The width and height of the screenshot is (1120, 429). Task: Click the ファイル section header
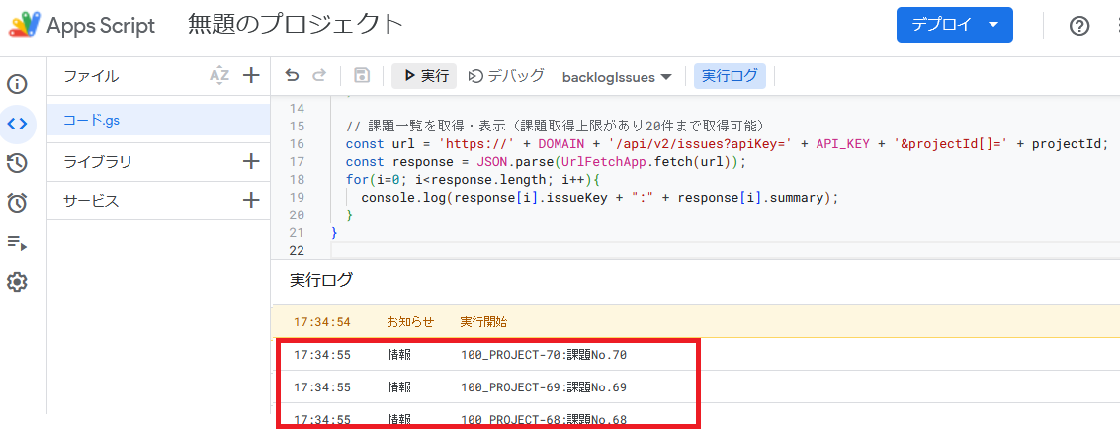tap(91, 76)
